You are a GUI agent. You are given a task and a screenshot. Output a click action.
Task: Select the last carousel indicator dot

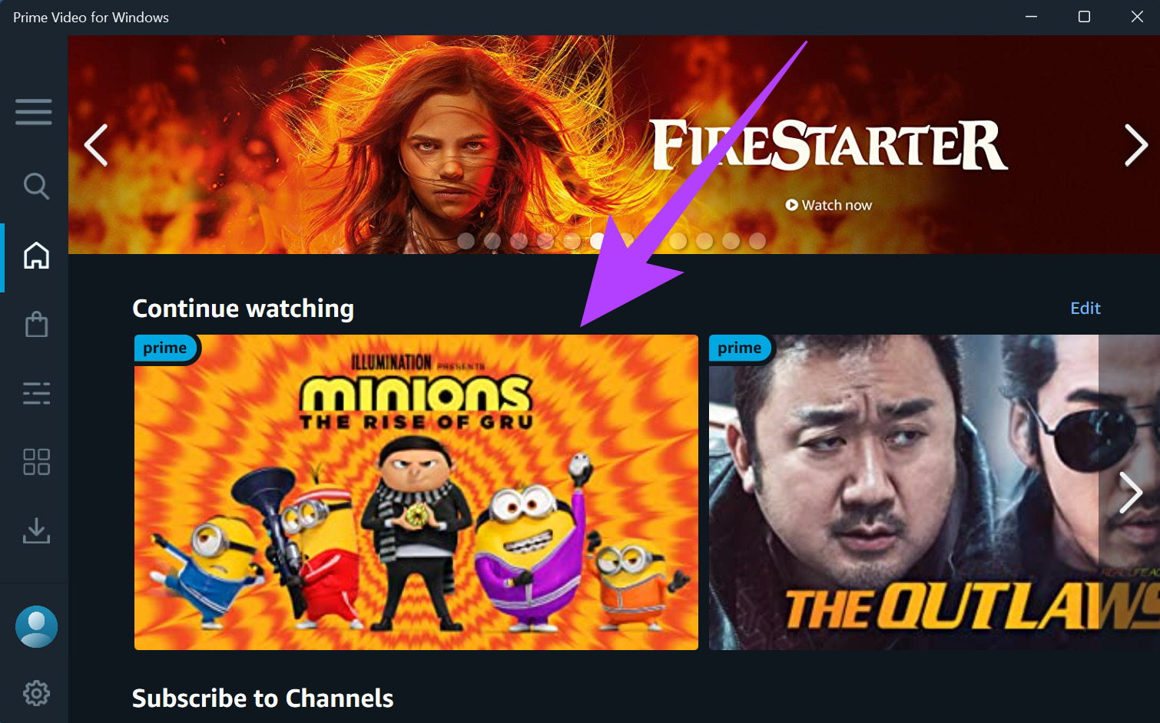click(757, 241)
